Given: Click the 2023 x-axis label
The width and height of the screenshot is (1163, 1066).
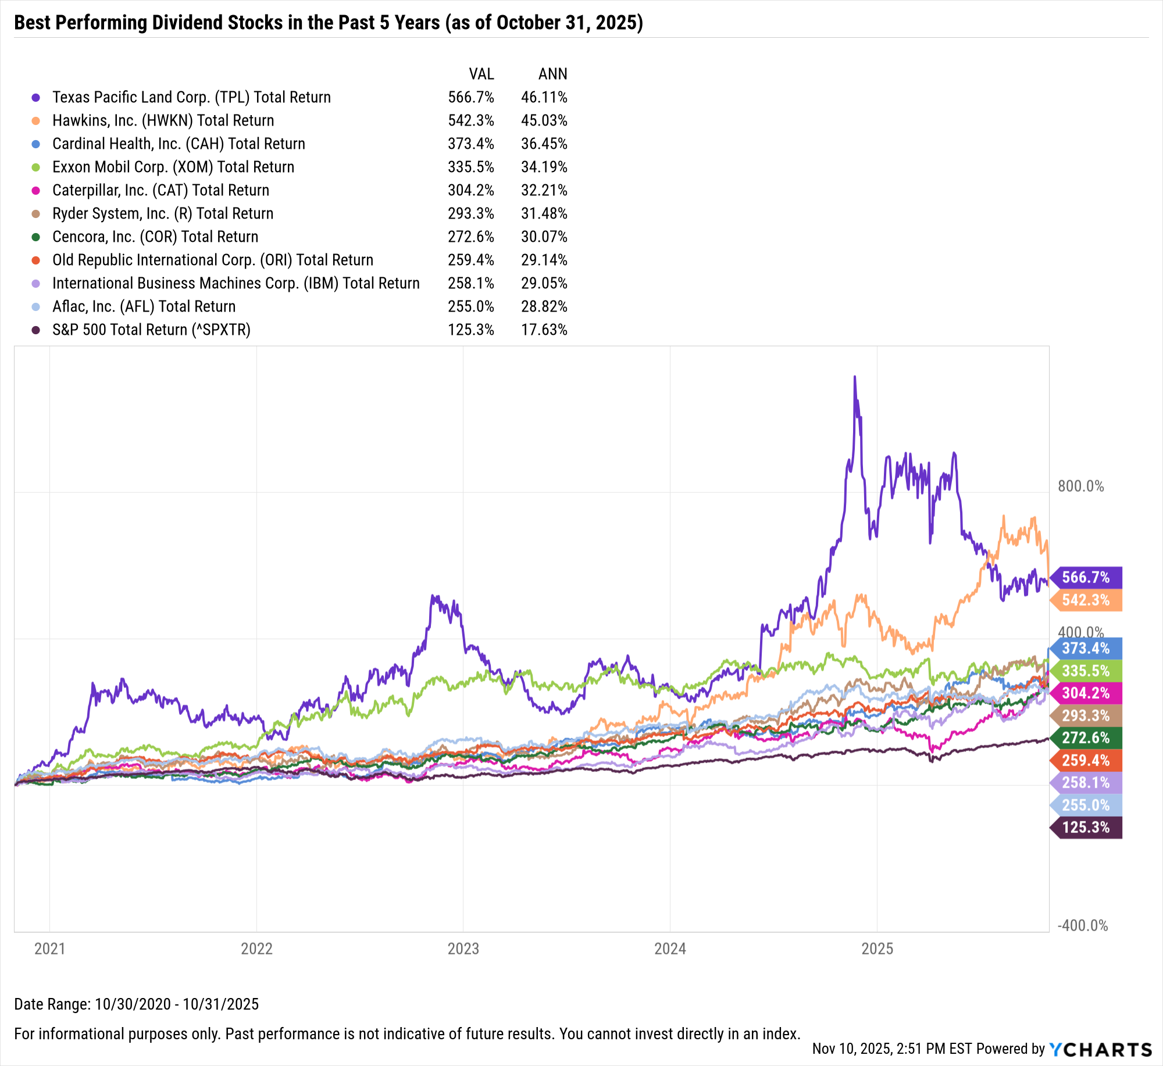Looking at the screenshot, I should coord(463,949).
